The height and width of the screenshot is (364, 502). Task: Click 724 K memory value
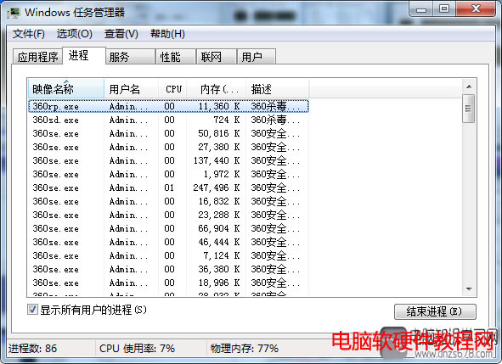pyautogui.click(x=226, y=120)
